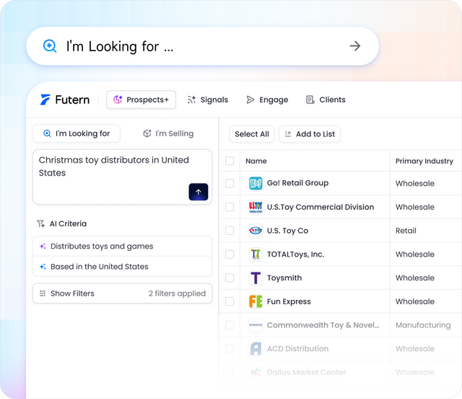Screen dimensions: 462x399
Task: Submit query with dark up-arrow button
Action: 199,192
